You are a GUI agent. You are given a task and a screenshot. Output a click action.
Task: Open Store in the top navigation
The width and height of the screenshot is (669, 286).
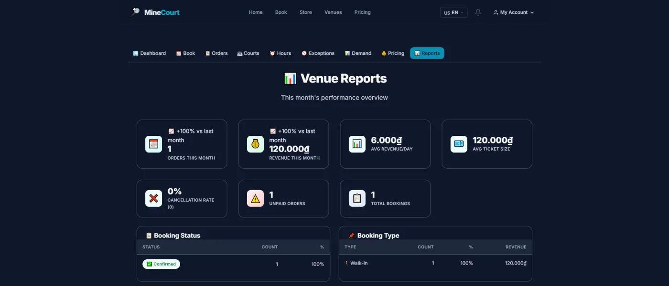click(306, 12)
